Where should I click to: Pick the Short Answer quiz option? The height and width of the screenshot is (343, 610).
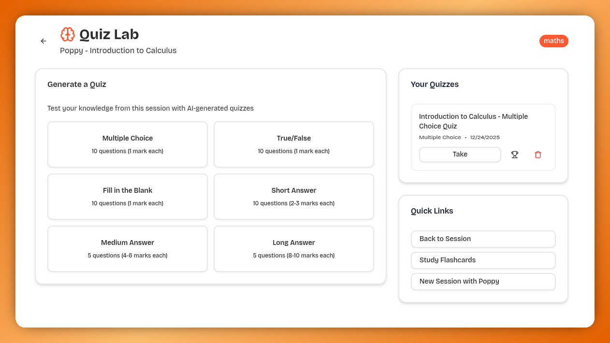(x=293, y=196)
